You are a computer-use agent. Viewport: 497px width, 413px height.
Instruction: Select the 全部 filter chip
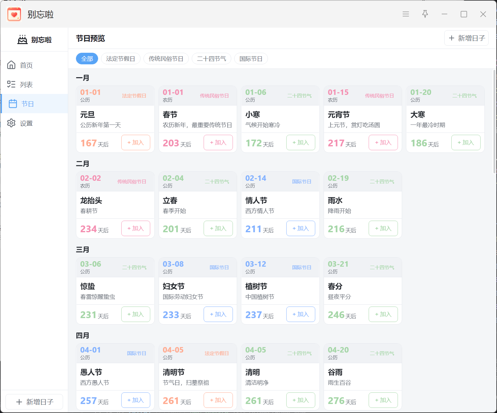coord(87,59)
